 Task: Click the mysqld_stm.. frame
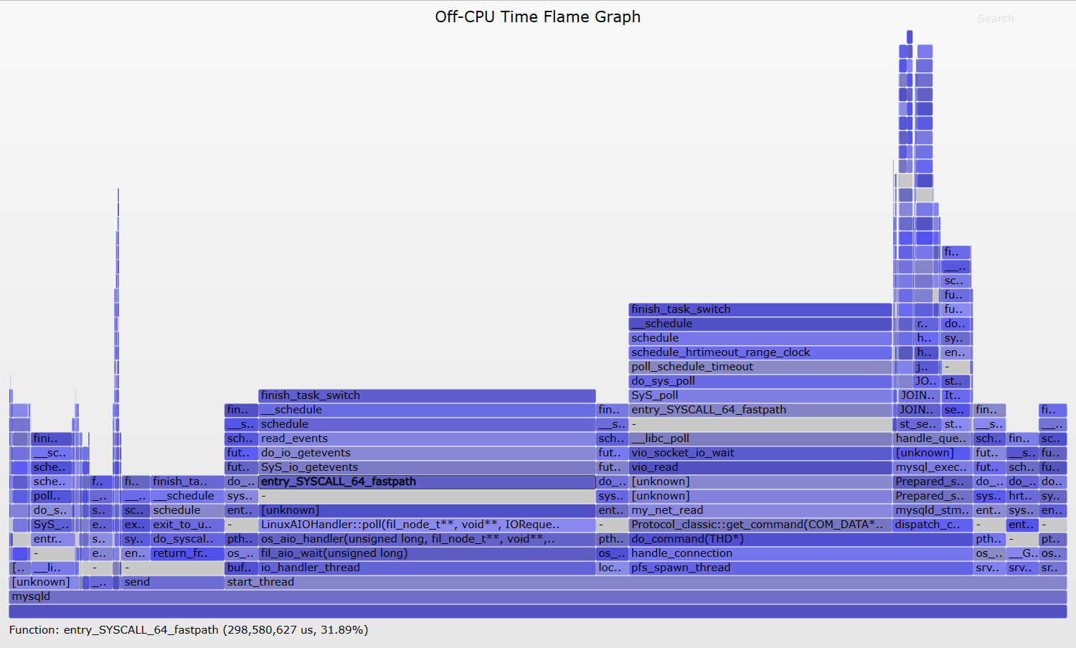[933, 510]
